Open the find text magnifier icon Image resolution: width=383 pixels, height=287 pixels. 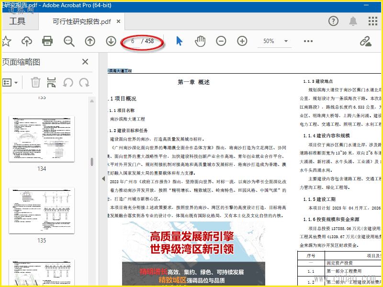tap(69, 41)
